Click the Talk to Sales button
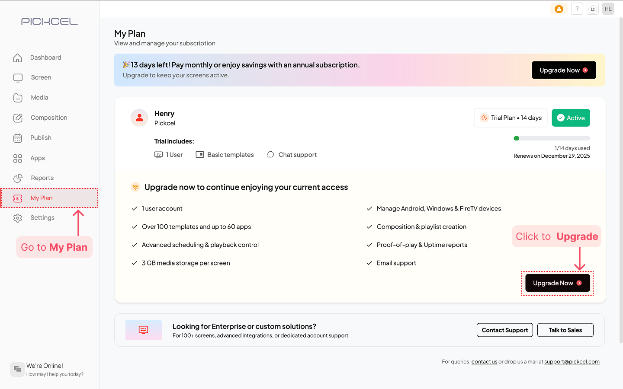The height and width of the screenshot is (389, 623). click(565, 330)
